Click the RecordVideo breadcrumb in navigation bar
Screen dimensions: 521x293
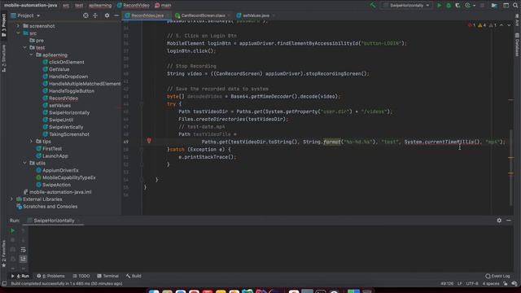click(133, 6)
